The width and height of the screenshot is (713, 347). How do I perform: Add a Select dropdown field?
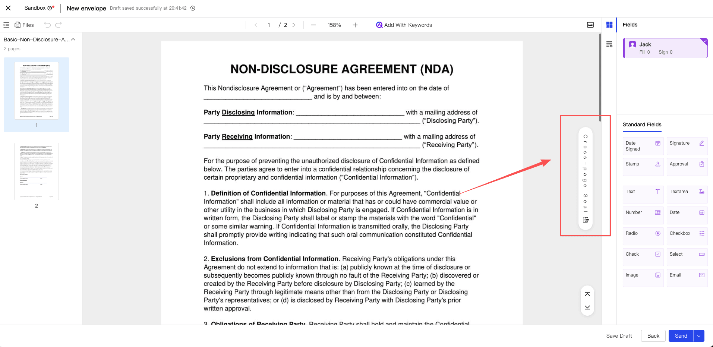[x=687, y=255]
